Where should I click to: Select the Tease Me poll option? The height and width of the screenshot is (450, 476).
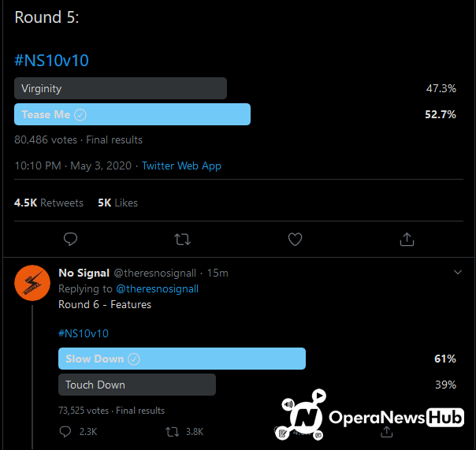pyautogui.click(x=132, y=115)
